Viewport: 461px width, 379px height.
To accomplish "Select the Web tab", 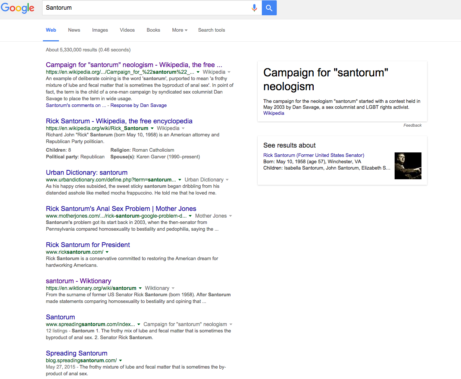I will click(x=51, y=30).
